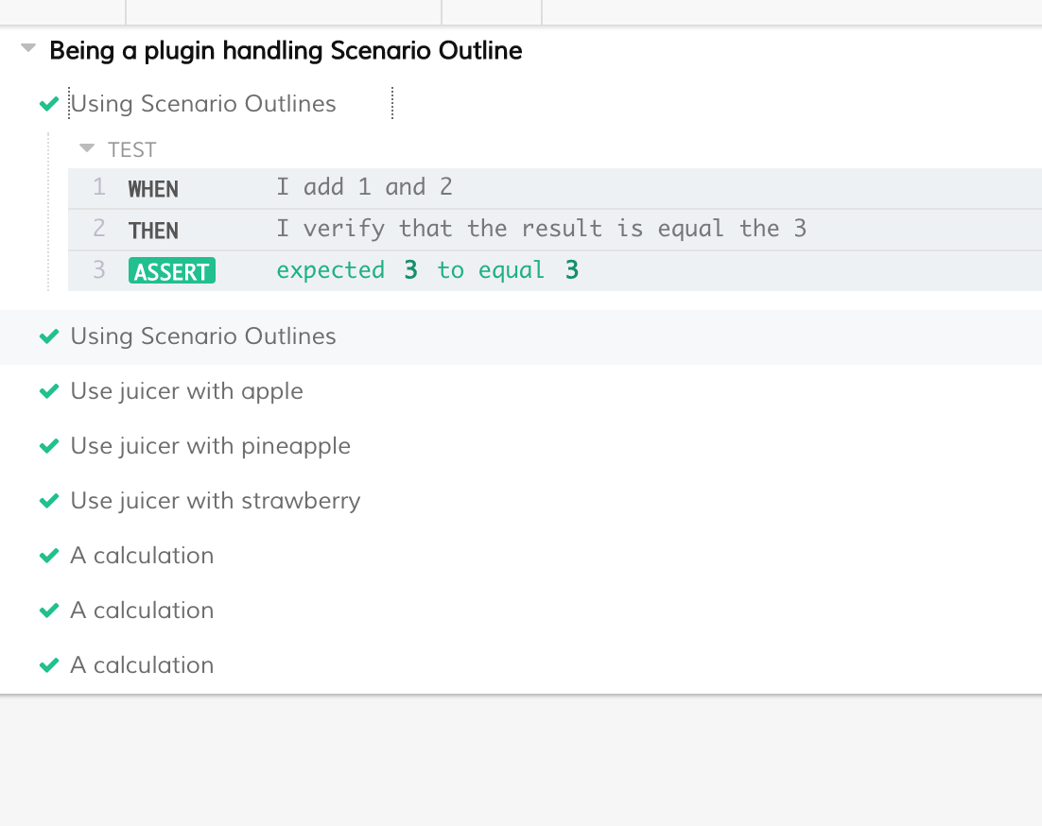Select the checkmark icon for Use juicer with pineapple
The height and width of the screenshot is (826, 1042).
pyautogui.click(x=48, y=446)
